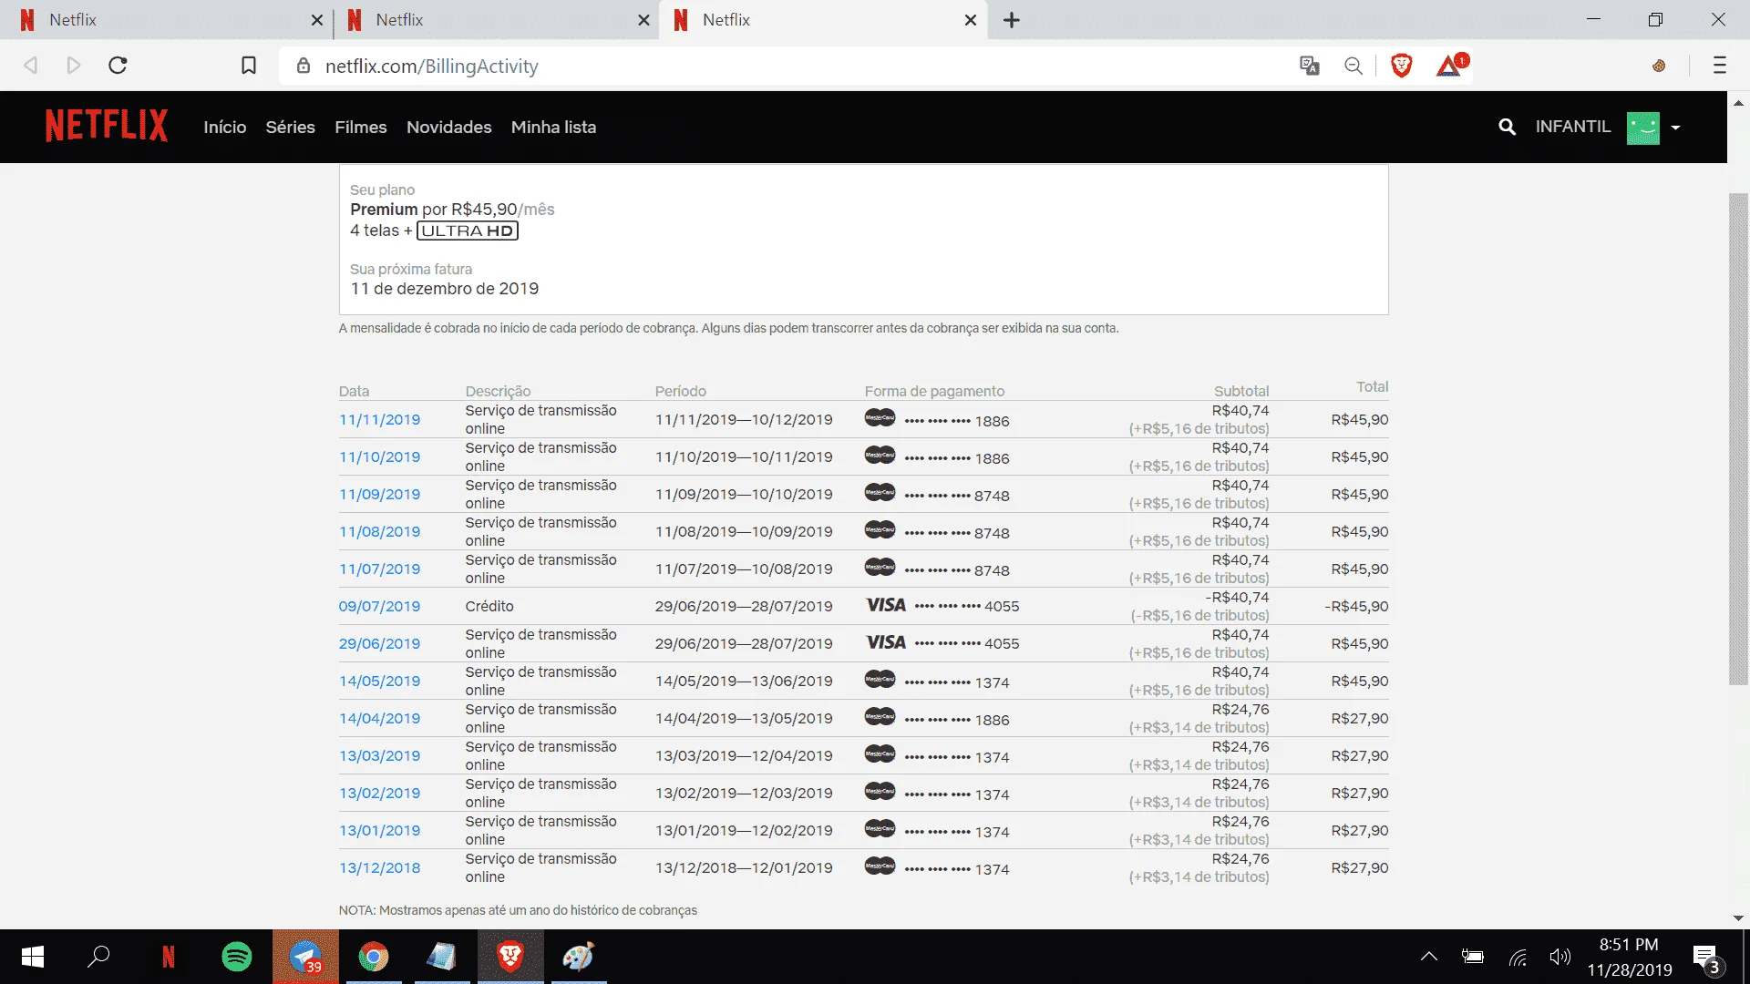Click the INFANTIL link
1750x984 pixels.
coord(1572,127)
